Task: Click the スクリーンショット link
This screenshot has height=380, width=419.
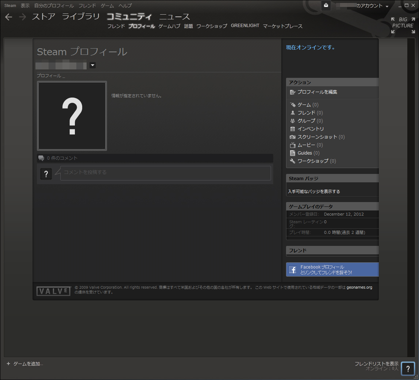Action: (317, 137)
